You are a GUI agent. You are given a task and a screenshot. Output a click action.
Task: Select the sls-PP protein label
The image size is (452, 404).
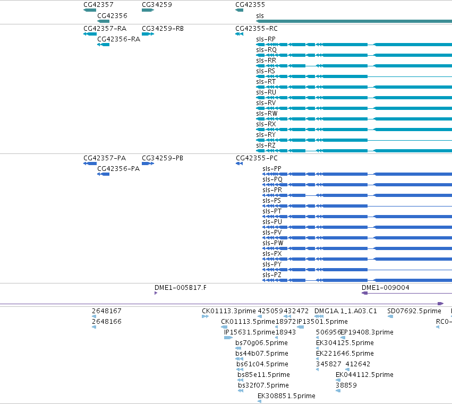[272, 169]
